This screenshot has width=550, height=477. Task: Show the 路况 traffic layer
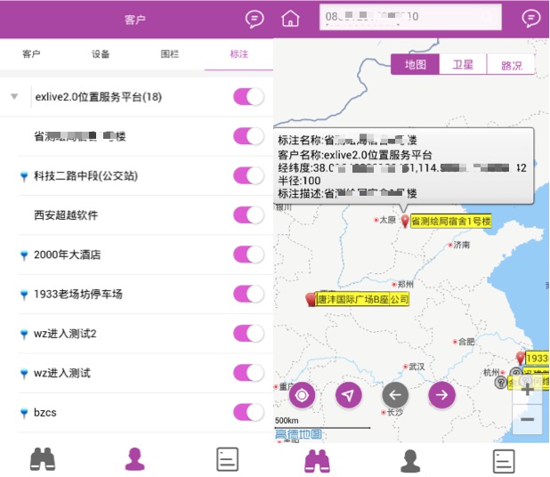511,64
